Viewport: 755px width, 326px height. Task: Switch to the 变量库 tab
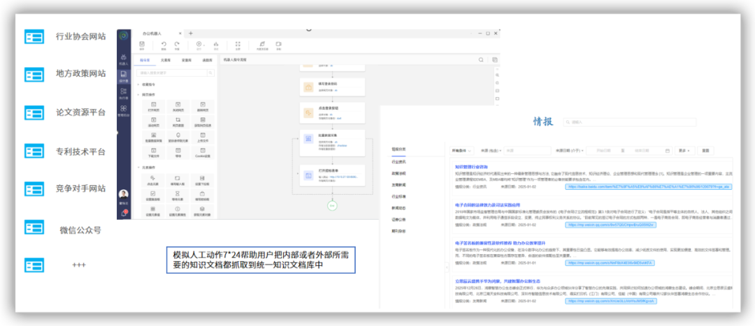187,60
